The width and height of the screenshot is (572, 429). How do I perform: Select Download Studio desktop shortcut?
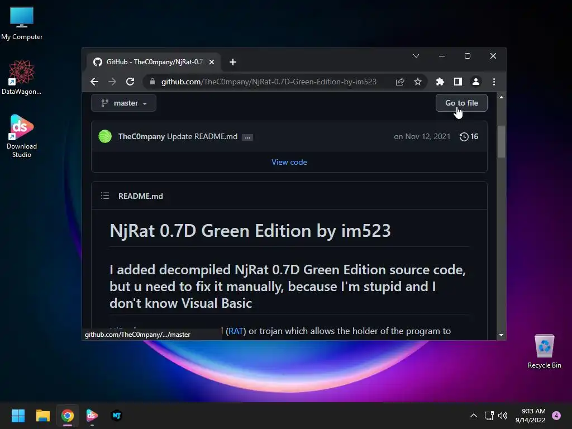click(22, 136)
